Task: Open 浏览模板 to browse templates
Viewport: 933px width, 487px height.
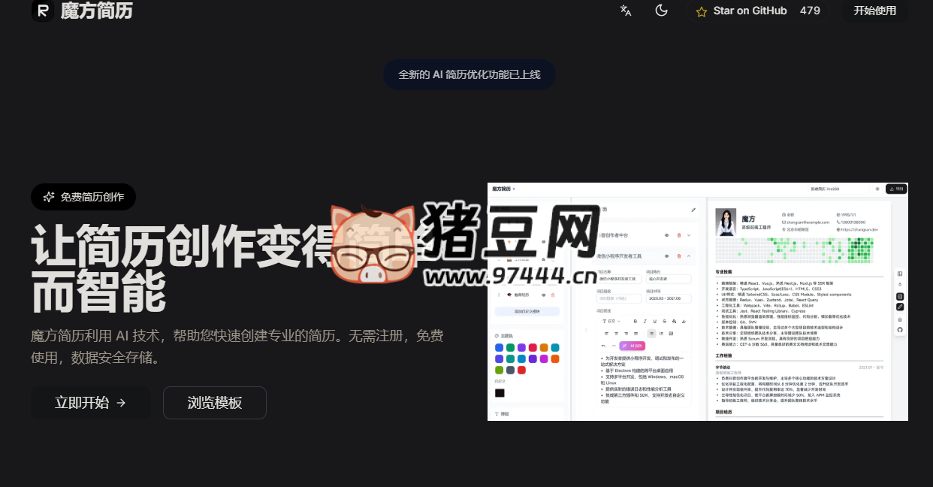Action: tap(214, 403)
